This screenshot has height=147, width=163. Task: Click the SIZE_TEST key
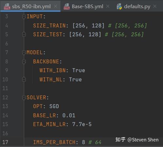[x=48, y=35]
